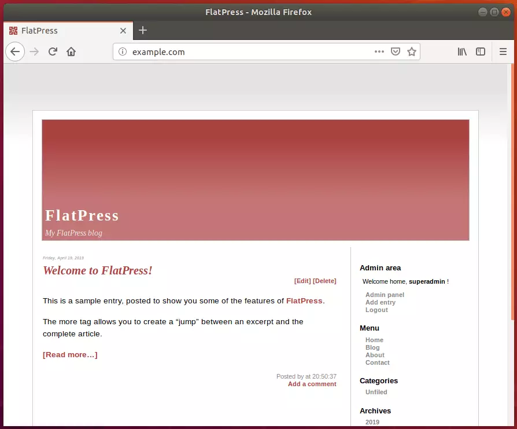Image resolution: width=517 pixels, height=429 pixels.
Task: Toggle the Firefox sidebar view
Action: [x=481, y=52]
